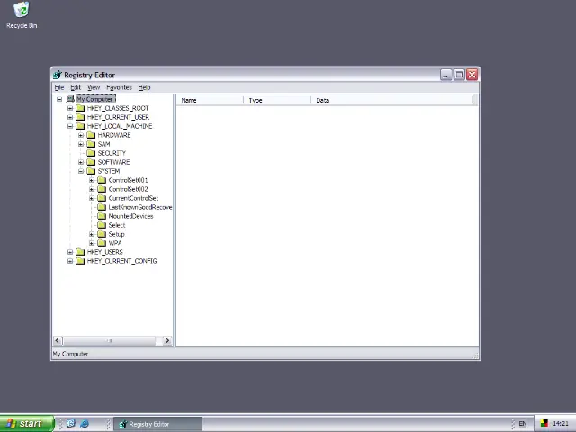Click Registry Editor title bar icon
This screenshot has width=576, height=432.
point(58,75)
